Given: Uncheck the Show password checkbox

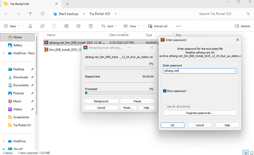Looking at the screenshot, I should [x=165, y=91].
